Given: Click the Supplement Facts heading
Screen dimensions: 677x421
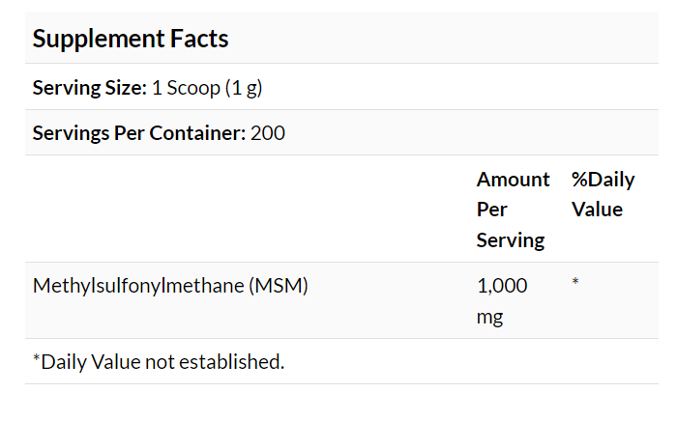Looking at the screenshot, I should (x=131, y=39).
